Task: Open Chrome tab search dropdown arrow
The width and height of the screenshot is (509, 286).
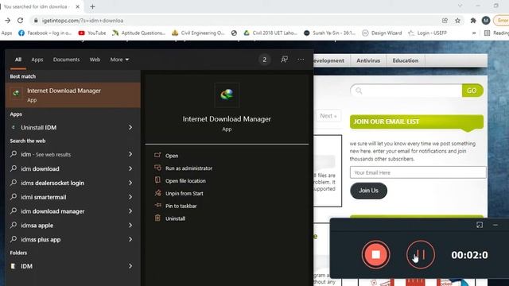Action: (460, 6)
